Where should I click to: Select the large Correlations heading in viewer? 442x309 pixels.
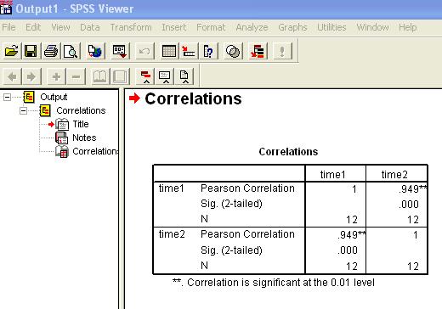point(193,98)
